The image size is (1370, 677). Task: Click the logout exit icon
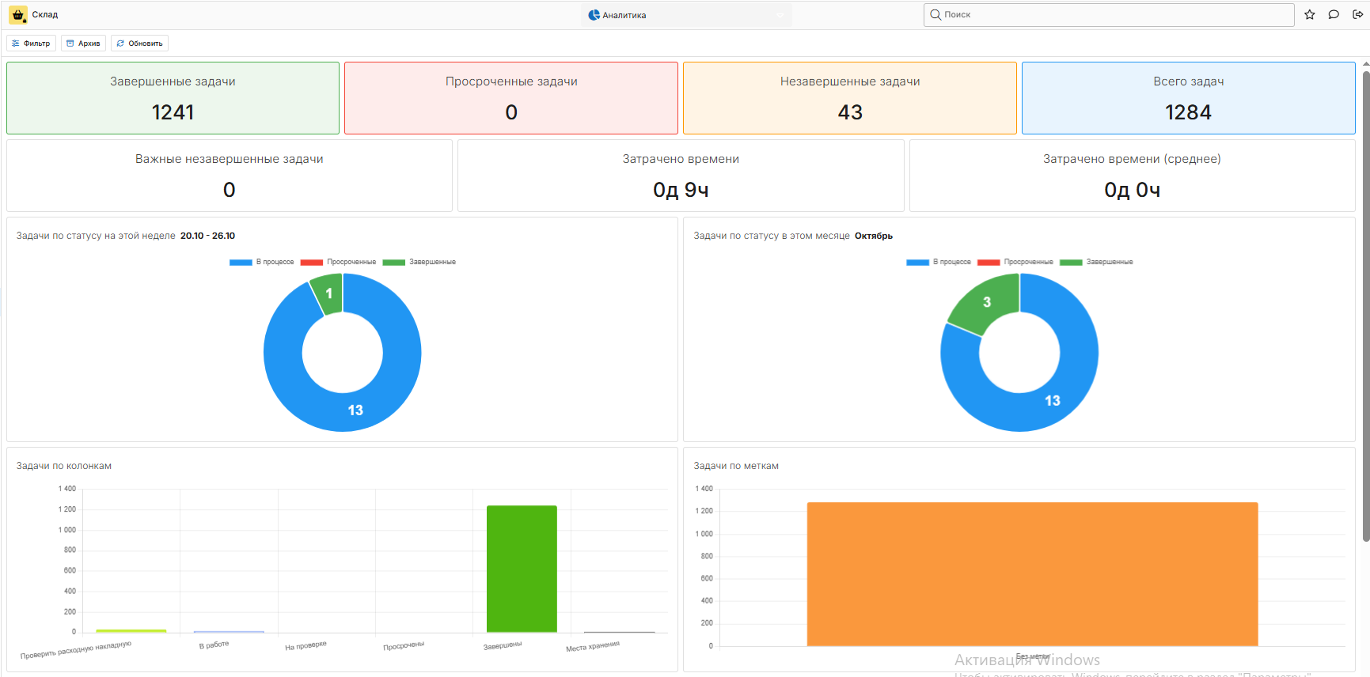1357,15
